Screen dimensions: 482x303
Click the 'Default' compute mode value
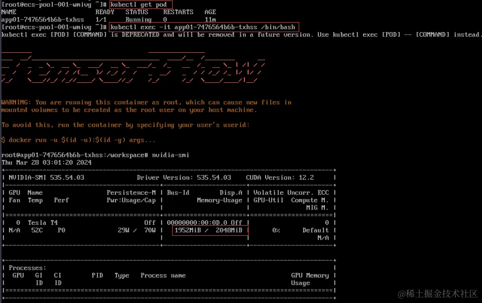click(x=315, y=230)
